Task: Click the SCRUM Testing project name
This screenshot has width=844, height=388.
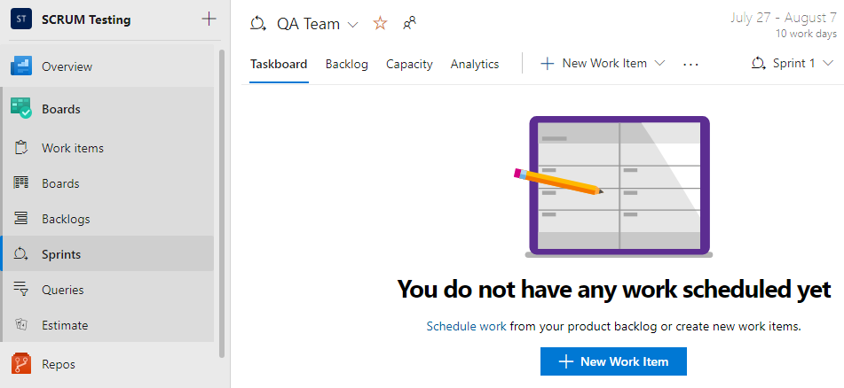Action: coord(86,19)
